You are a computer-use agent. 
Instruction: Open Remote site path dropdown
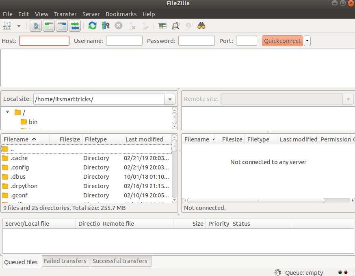348,99
